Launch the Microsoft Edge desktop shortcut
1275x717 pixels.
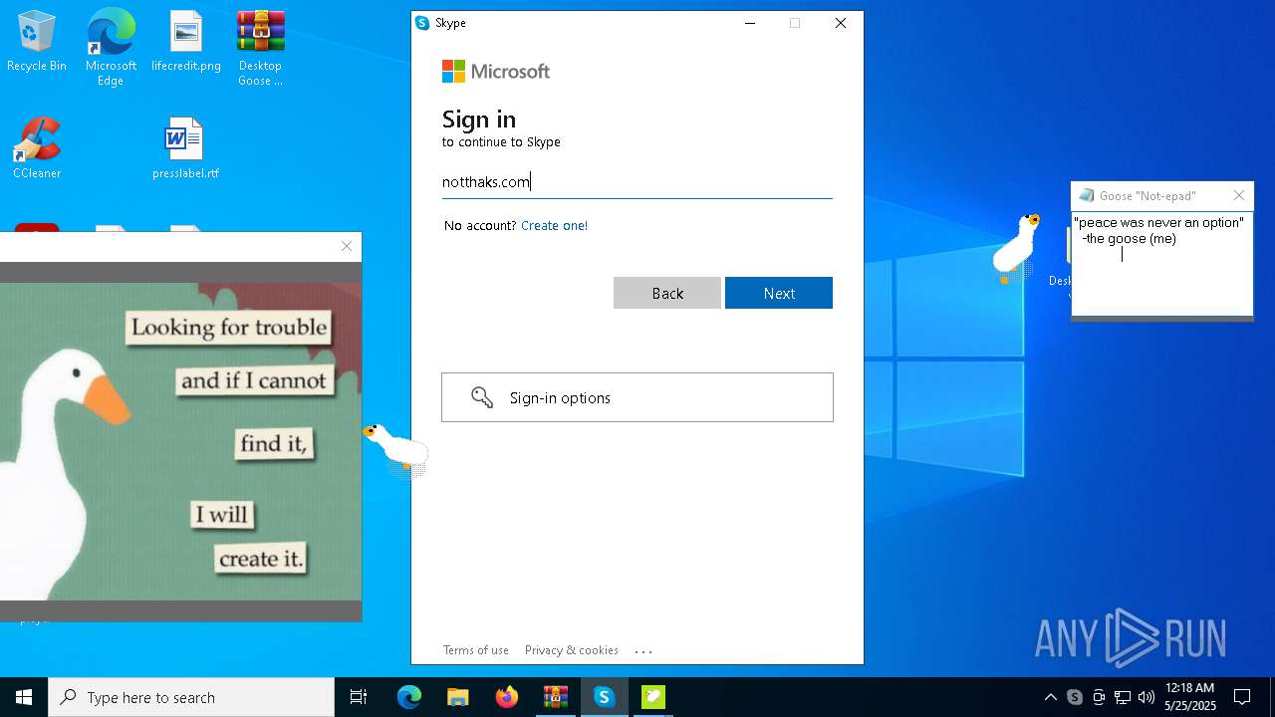[111, 47]
